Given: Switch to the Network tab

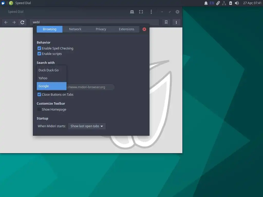Looking at the screenshot, I should point(75,29).
